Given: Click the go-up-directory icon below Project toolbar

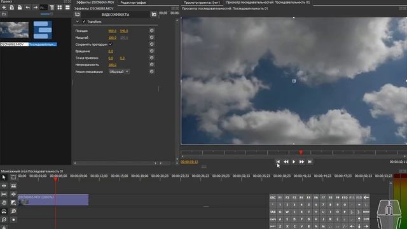Looking at the screenshot, I should [x=4, y=14].
